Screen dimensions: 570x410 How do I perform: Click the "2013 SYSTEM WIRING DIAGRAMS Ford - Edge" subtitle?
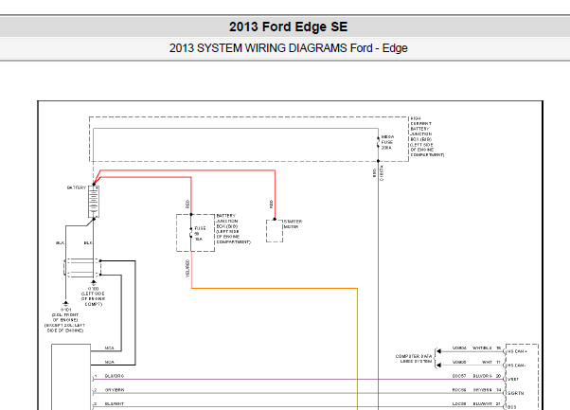[288, 48]
